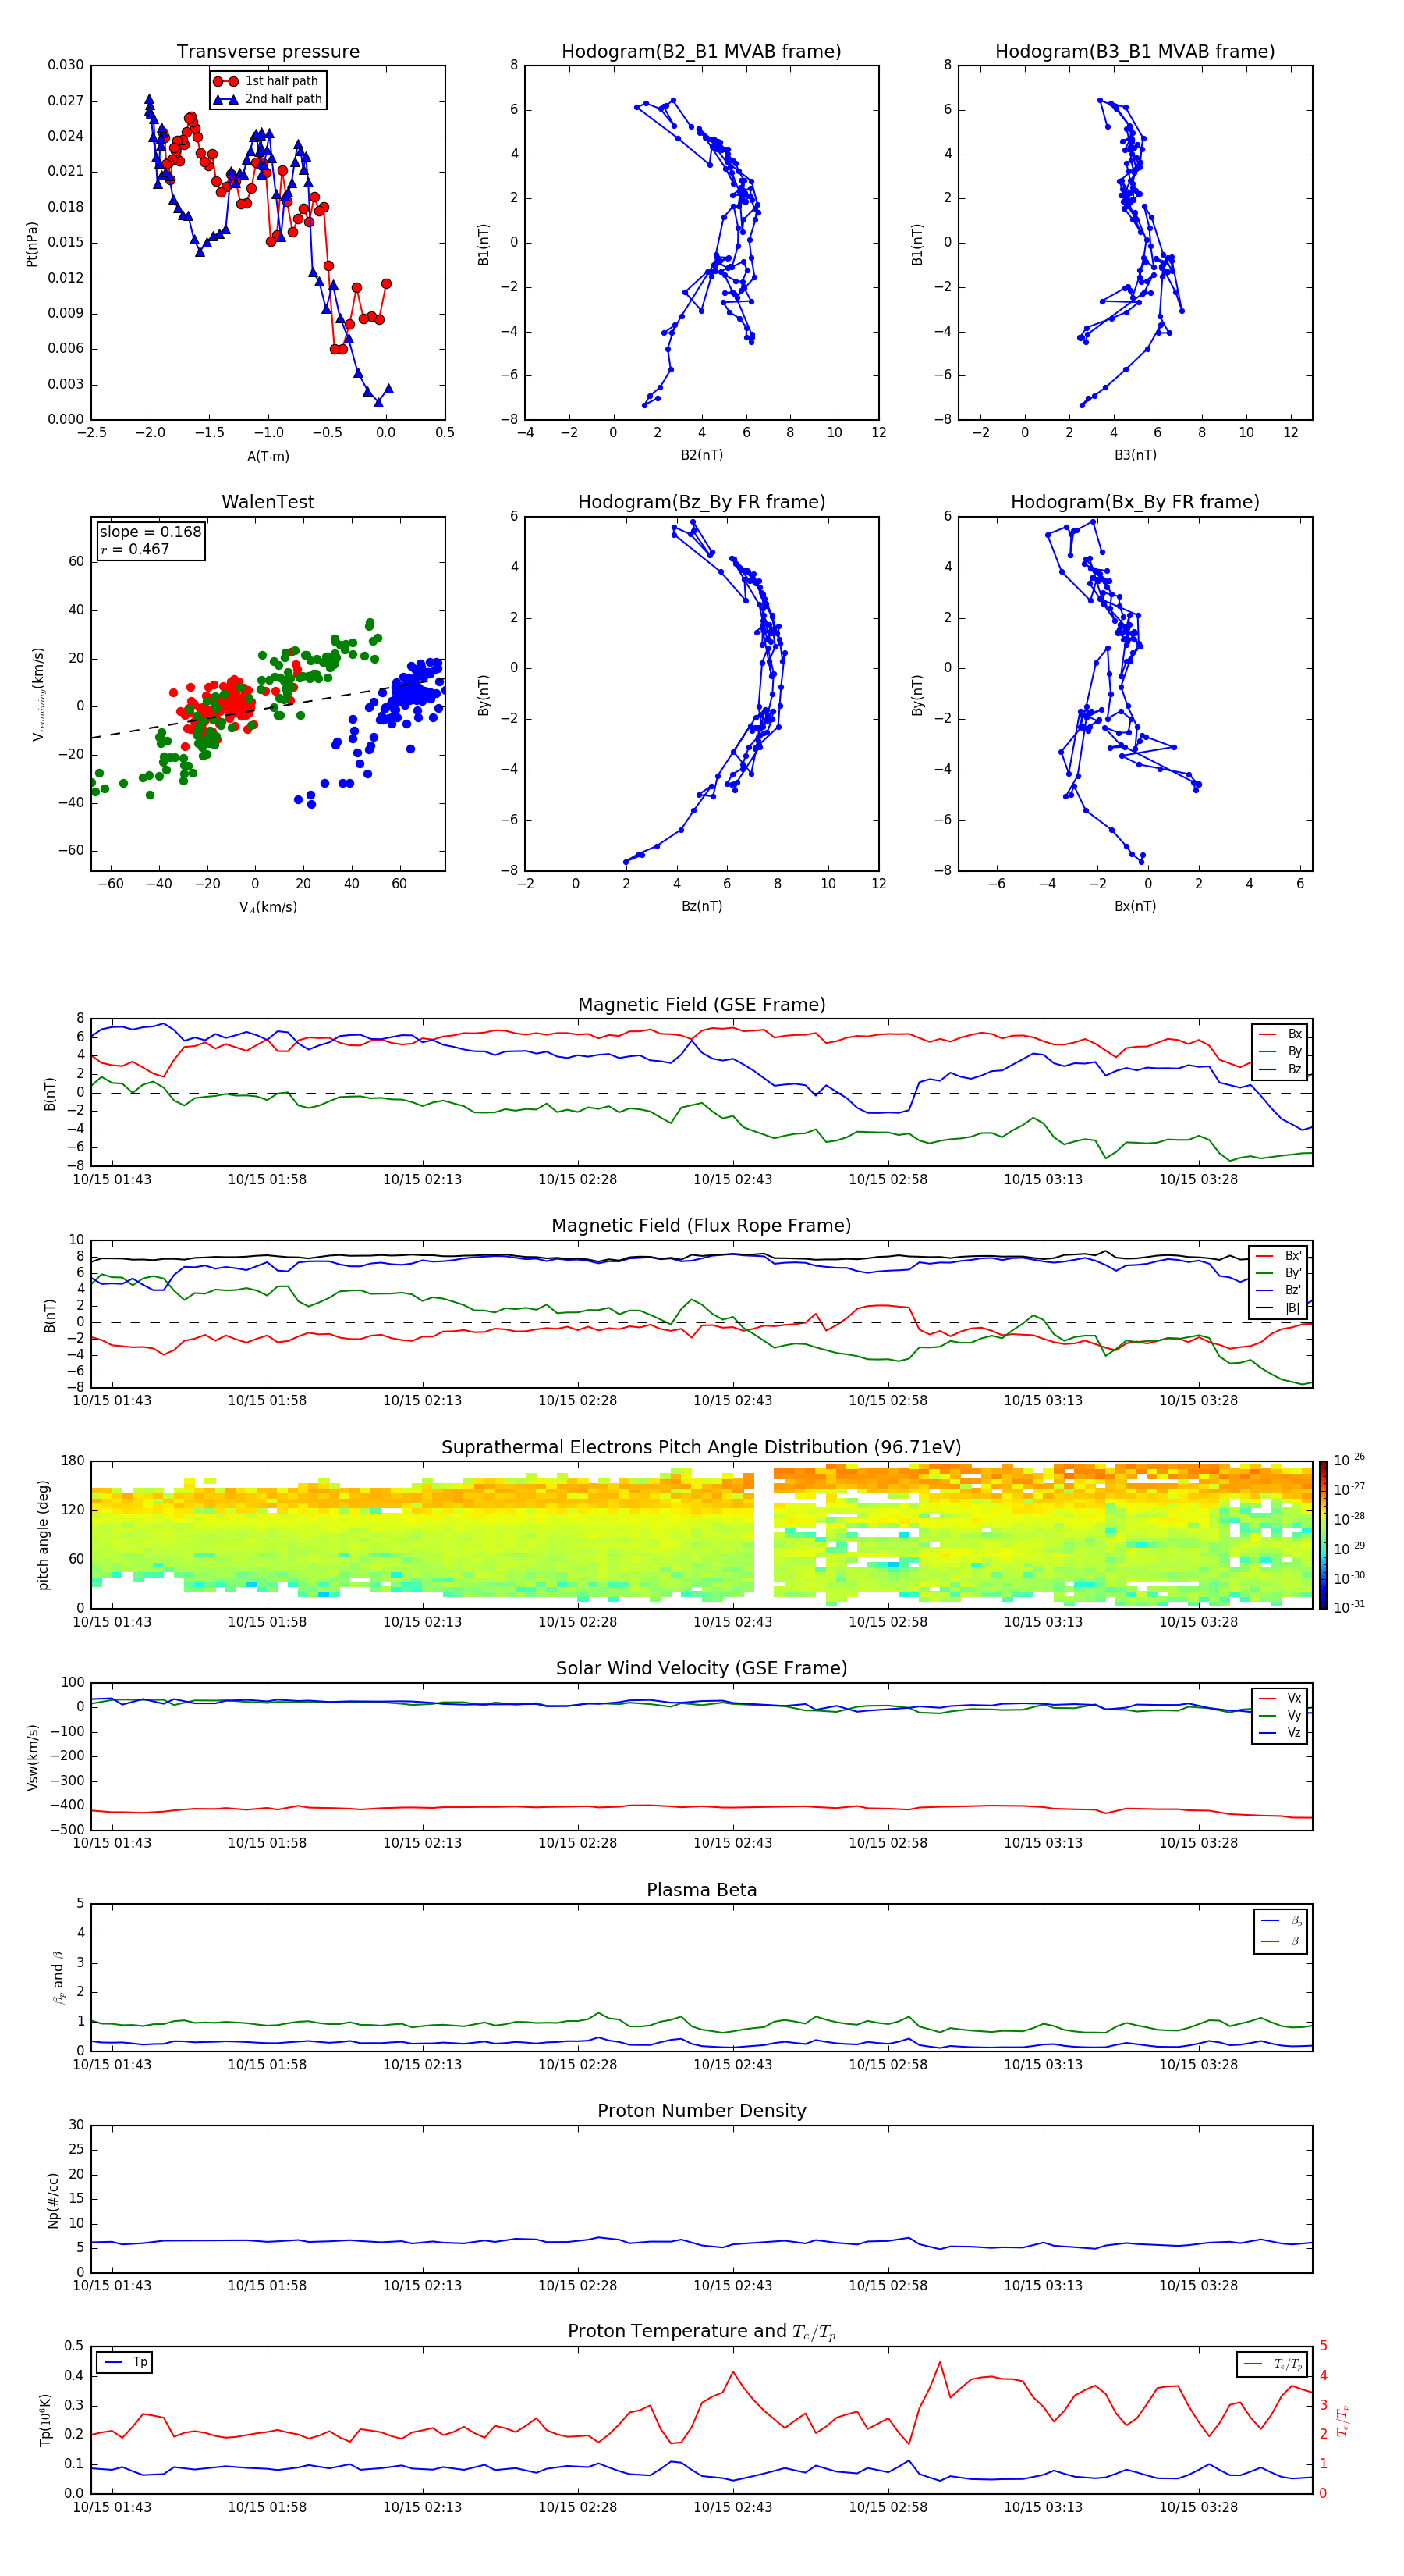The width and height of the screenshot is (1404, 2576).
Task: Click the Np(#/cc) axis label
Action: tap(53, 2200)
